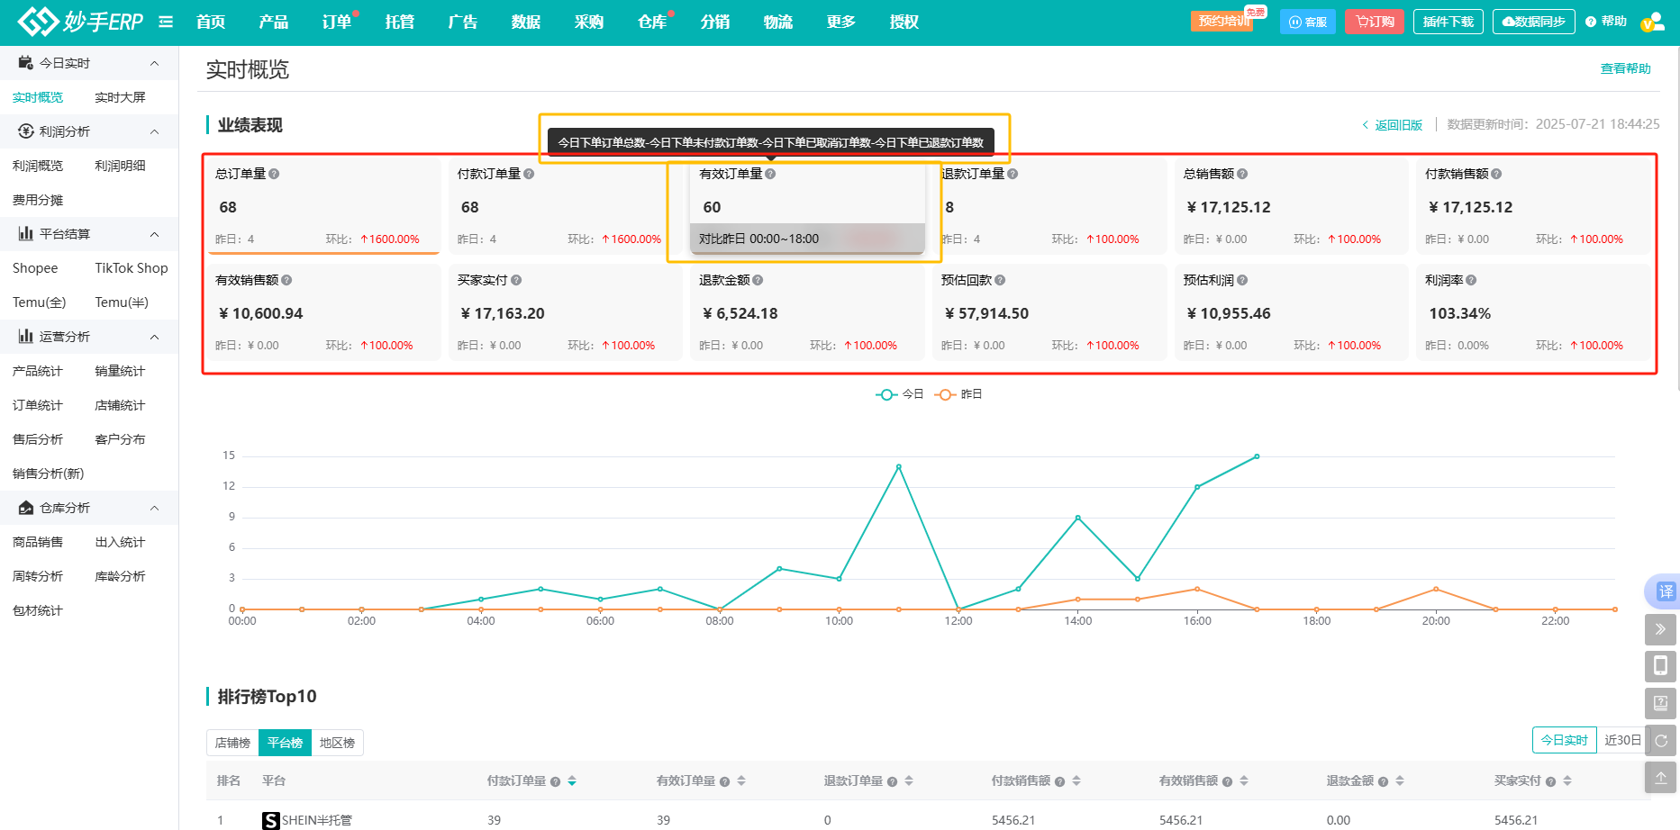Click help icon beside 总销售额

[1242, 174]
